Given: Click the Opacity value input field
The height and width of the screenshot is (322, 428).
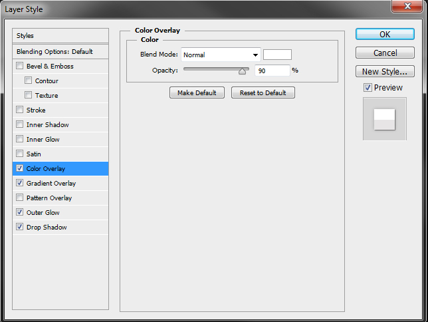Looking at the screenshot, I should pyautogui.click(x=272, y=70).
